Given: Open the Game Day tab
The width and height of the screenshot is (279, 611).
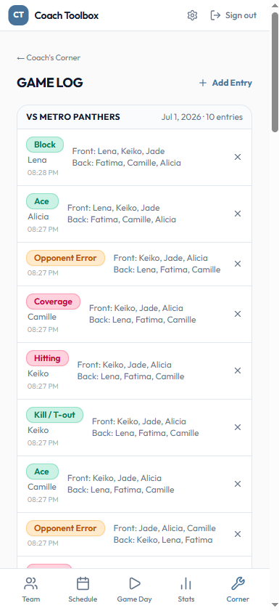Looking at the screenshot, I should 135,590.
